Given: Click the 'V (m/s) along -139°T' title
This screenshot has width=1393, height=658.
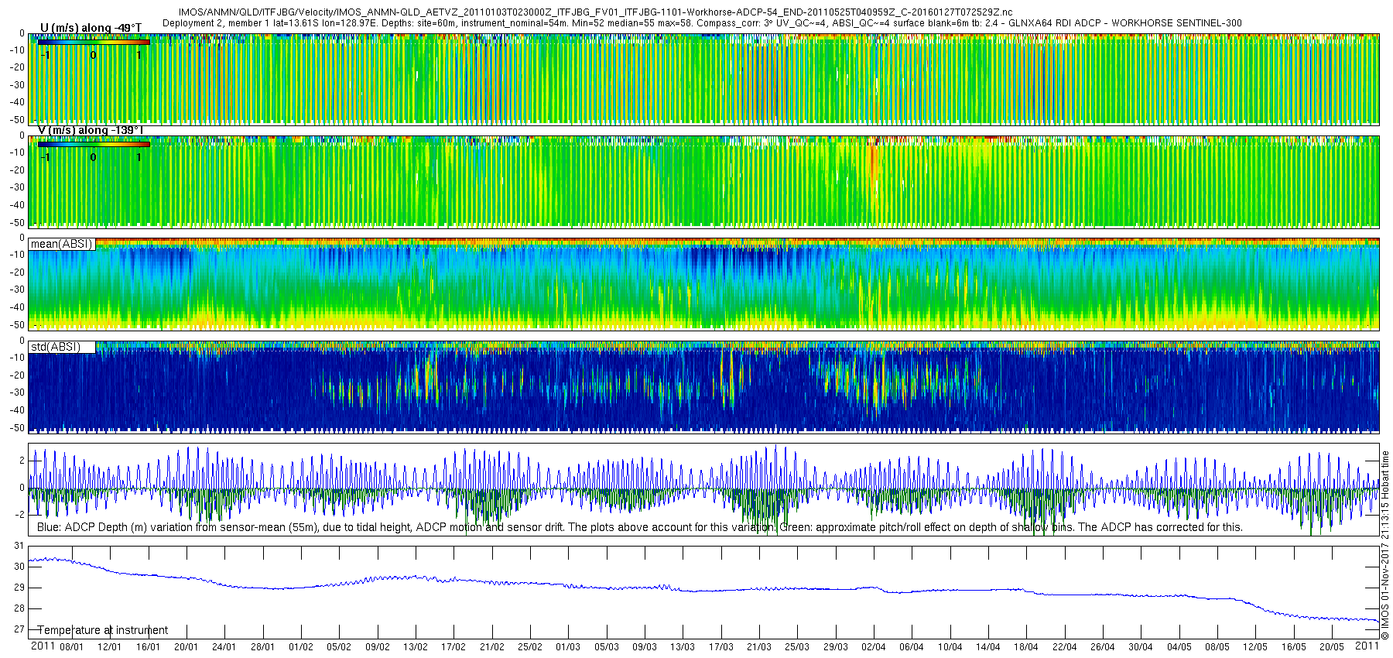Looking at the screenshot, I should 91,130.
